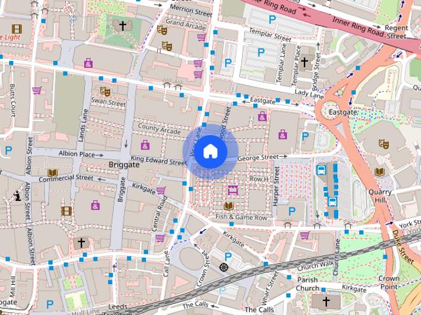Select the 'Central Road' label
This screenshot has width=421, height=315.
pyautogui.click(x=159, y=213)
